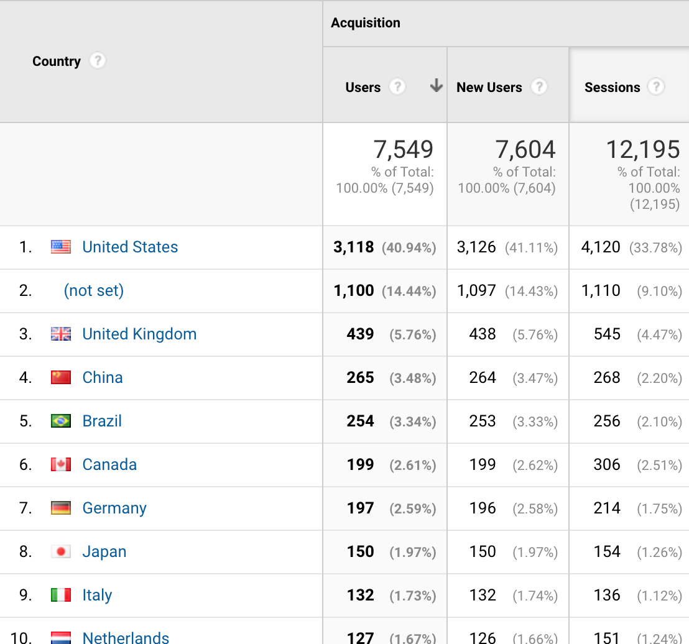Click the United States flag icon

click(61, 247)
